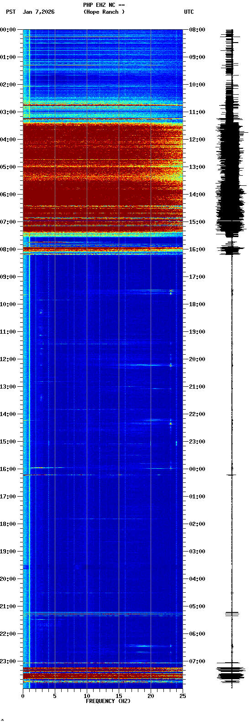Click the 22:00 UTC time label

[197, 414]
